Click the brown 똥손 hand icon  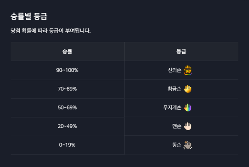click(188, 145)
